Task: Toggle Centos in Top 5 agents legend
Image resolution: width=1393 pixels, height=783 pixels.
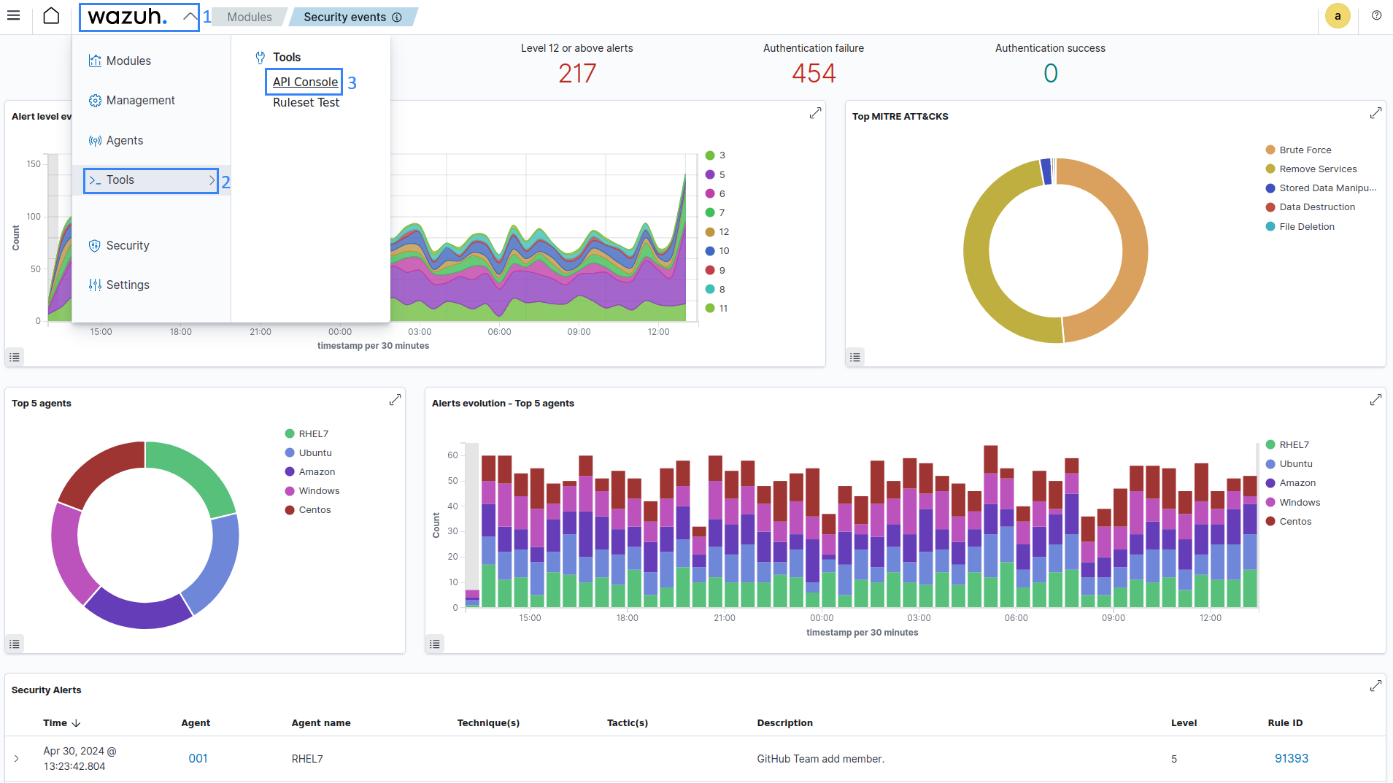Action: [x=308, y=510]
